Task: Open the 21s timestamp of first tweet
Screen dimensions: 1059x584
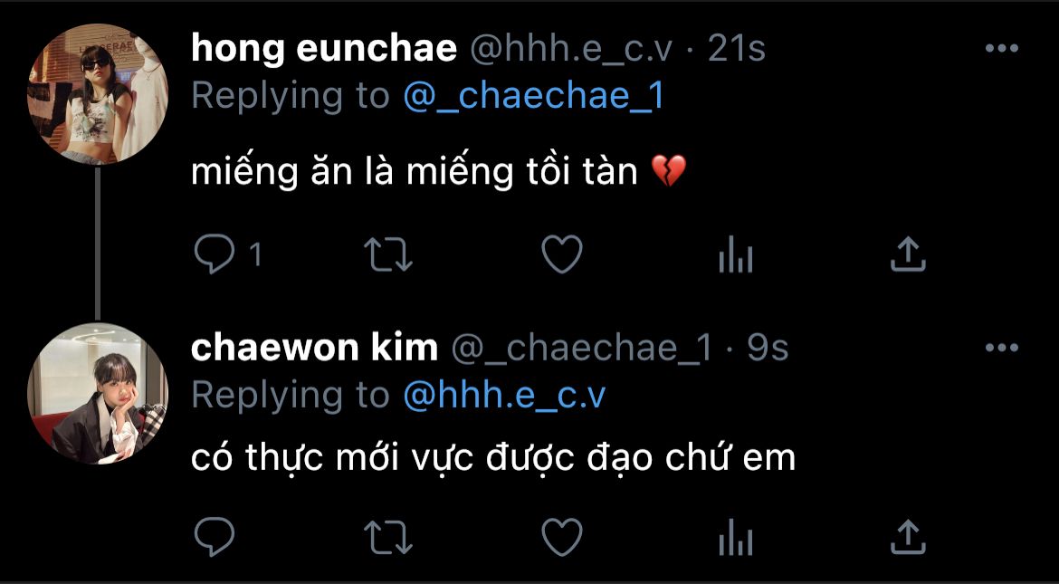Action: point(736,49)
